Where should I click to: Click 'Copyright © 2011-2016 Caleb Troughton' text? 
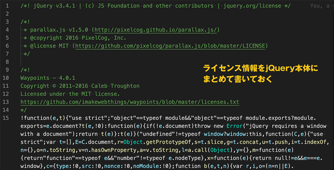click(x=80, y=86)
